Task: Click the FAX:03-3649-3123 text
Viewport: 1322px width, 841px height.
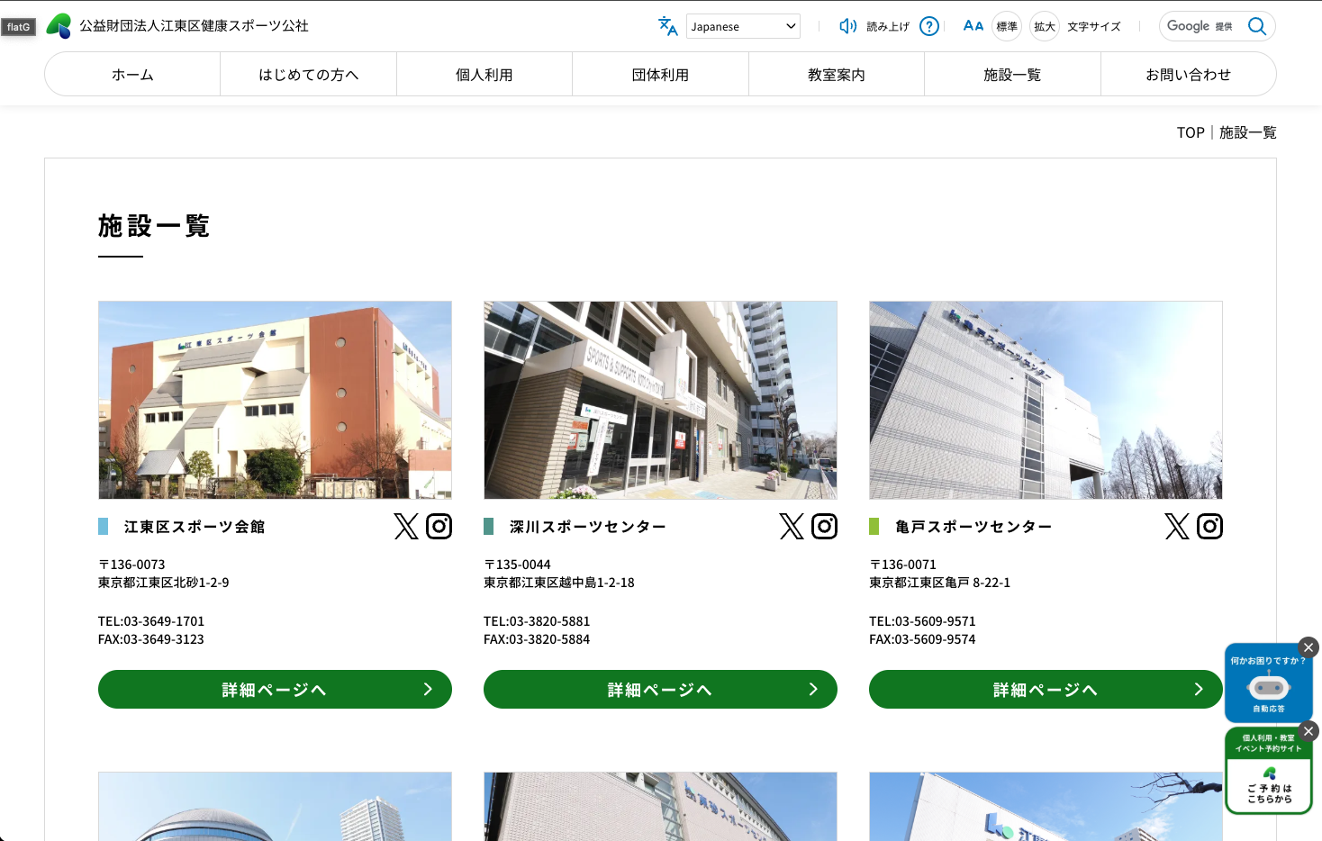Action: pos(151,639)
